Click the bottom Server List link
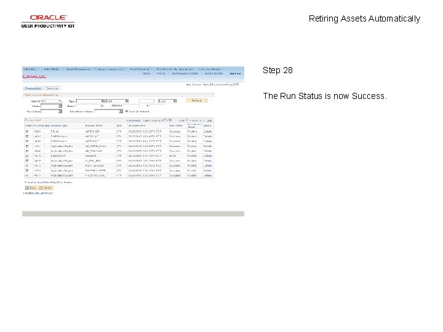Screen dimensions: 443x332 (x=47, y=194)
